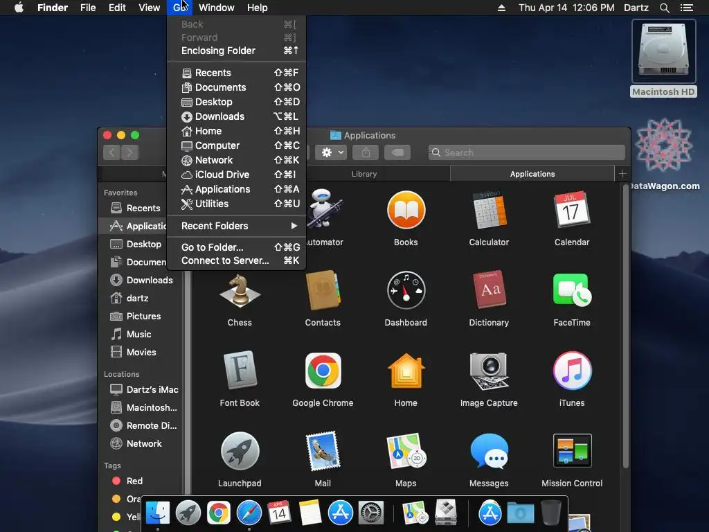
Task: Select the Image Capture app icon
Action: [489, 371]
